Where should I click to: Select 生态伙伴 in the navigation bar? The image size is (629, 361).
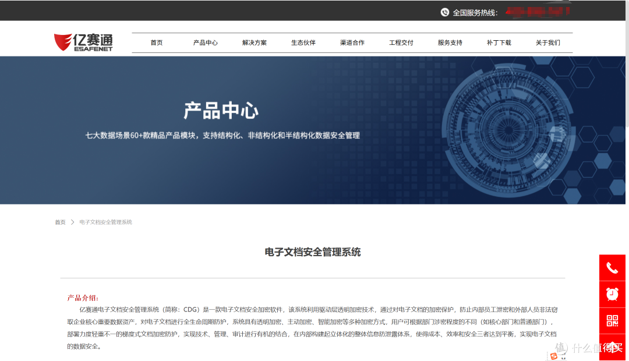pos(303,43)
